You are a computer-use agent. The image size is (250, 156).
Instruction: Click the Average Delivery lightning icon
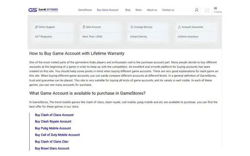point(132,27)
